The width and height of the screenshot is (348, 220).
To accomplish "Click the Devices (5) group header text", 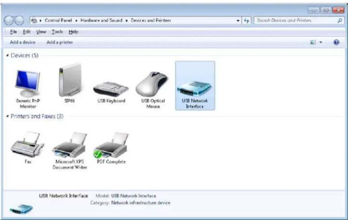I will [x=24, y=56].
